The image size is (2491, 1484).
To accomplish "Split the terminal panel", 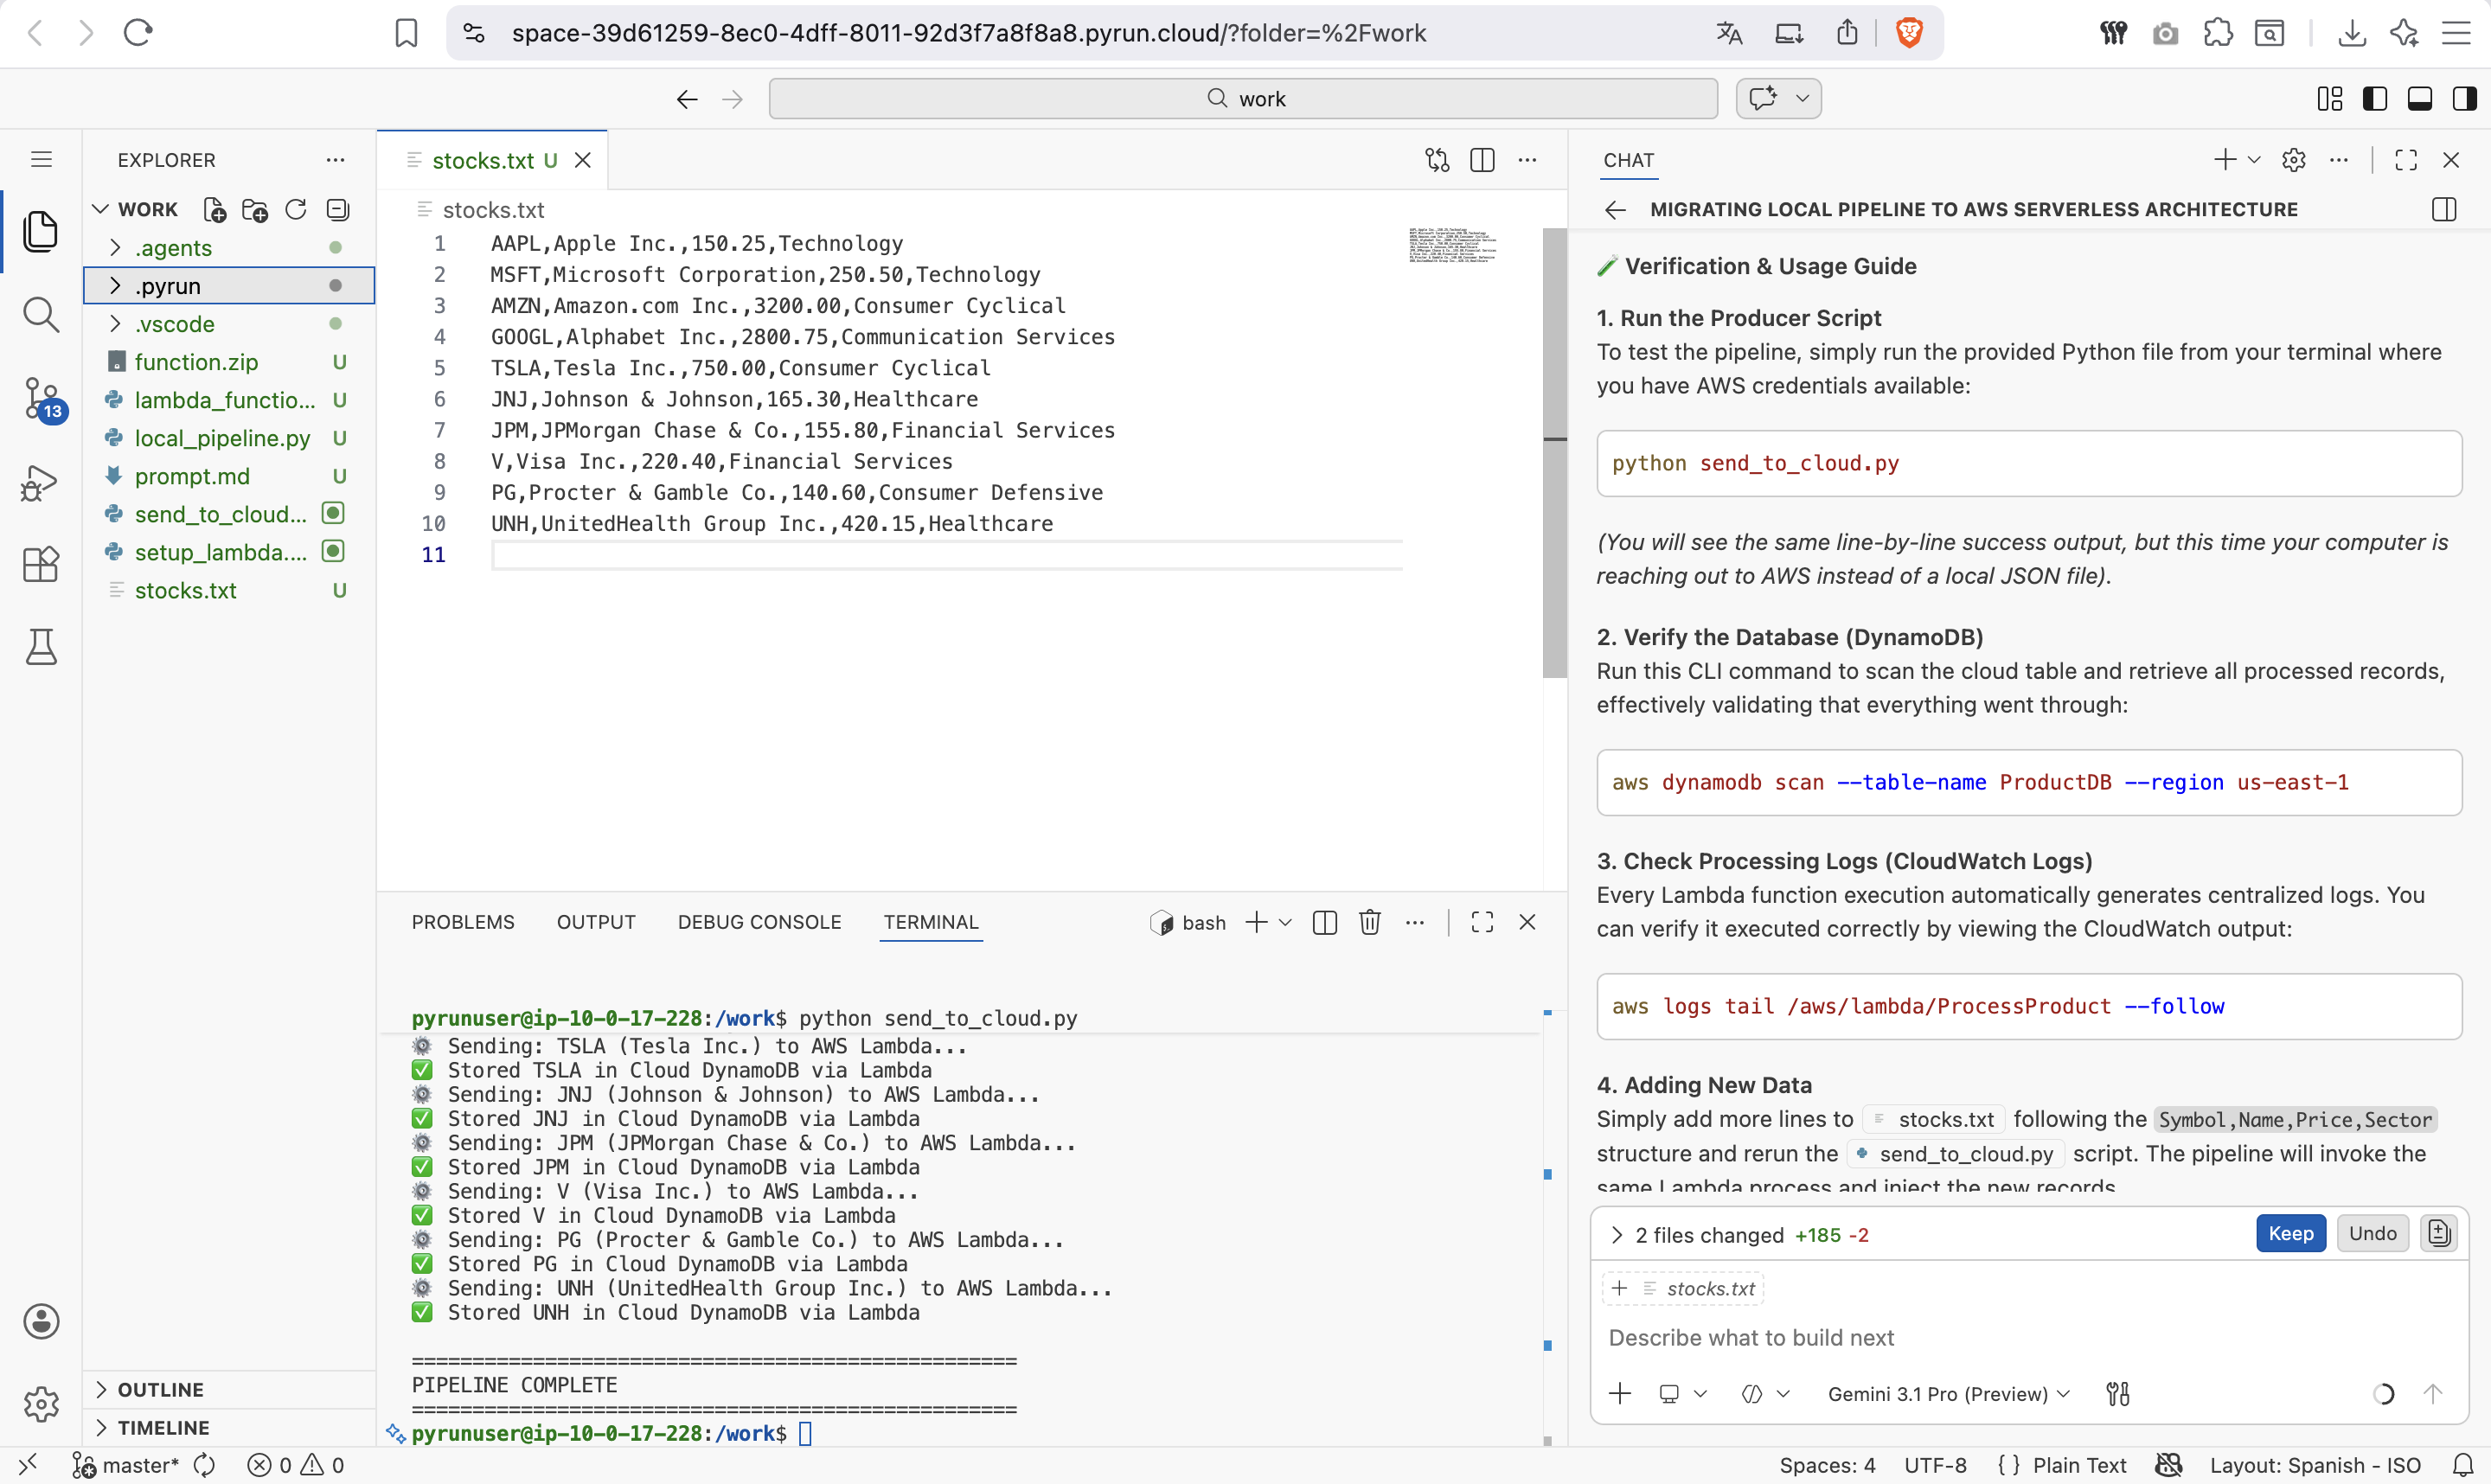I will tap(1325, 922).
